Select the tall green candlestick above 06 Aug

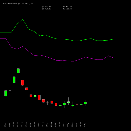[x=14, y=80]
